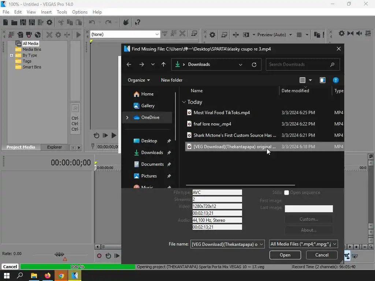Image resolution: width=375 pixels, height=281 pixels.
Task: Open the (None) trimmer dropdown
Action: [x=157, y=34]
